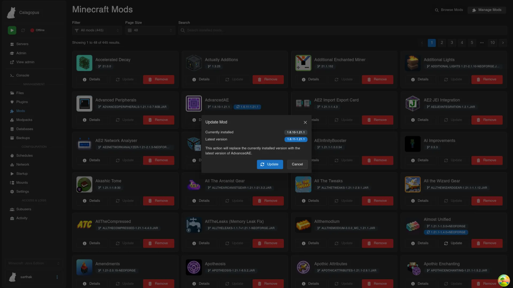Expand the Page Size 48 dropdown
This screenshot has width=513, height=288.
150,30
